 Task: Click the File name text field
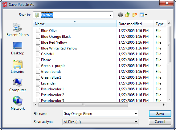pos(98,114)
